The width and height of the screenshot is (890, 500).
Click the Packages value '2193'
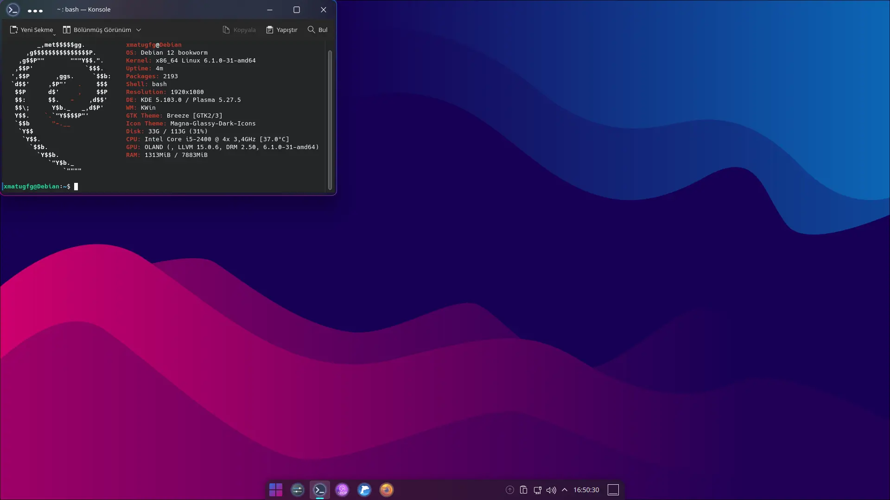(x=171, y=76)
